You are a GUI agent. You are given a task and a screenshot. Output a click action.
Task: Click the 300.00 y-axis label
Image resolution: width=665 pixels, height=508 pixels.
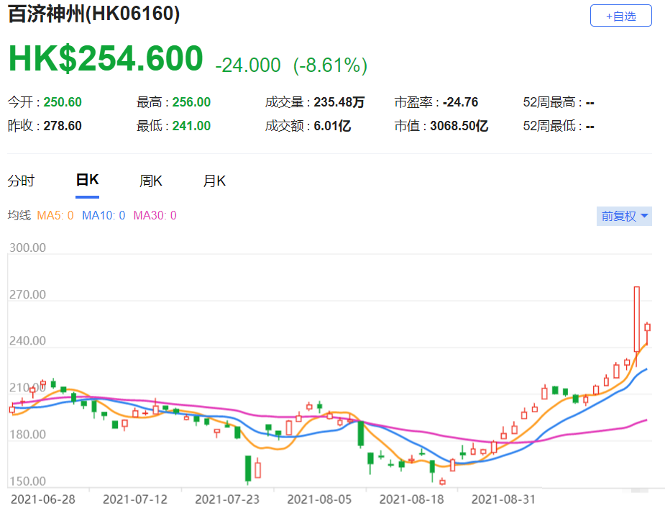point(27,248)
